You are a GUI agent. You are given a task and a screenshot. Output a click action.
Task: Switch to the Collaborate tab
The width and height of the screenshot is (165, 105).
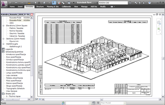pyautogui.click(x=66, y=7)
